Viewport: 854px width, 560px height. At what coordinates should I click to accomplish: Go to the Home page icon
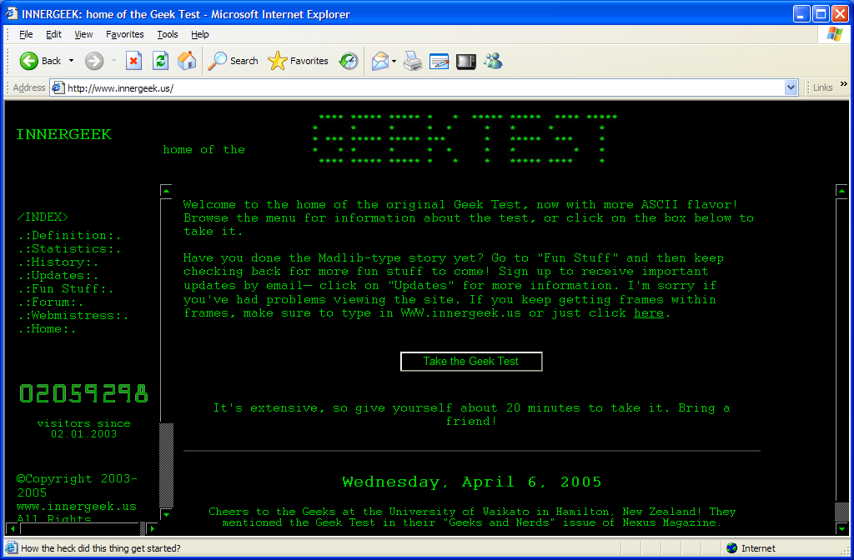[x=187, y=61]
